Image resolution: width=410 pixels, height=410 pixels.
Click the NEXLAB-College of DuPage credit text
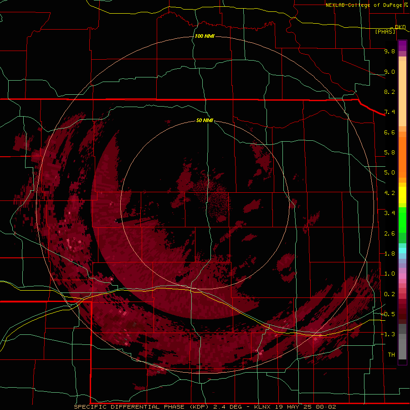point(364,5)
